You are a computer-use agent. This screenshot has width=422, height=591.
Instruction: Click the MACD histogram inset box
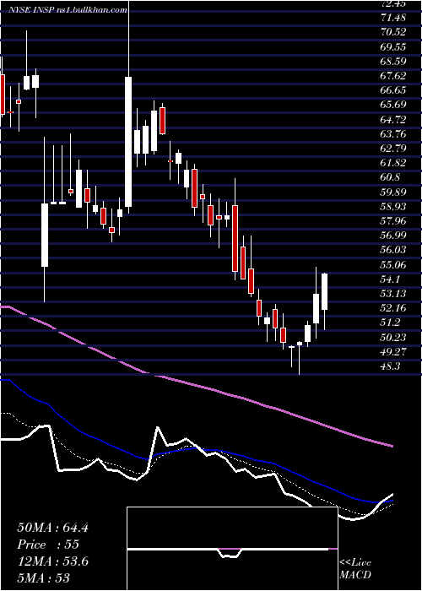[x=232, y=549]
